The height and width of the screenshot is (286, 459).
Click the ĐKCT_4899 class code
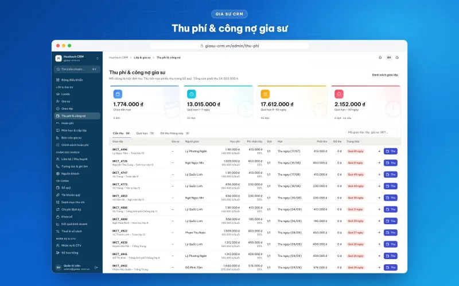pyautogui.click(x=120, y=219)
